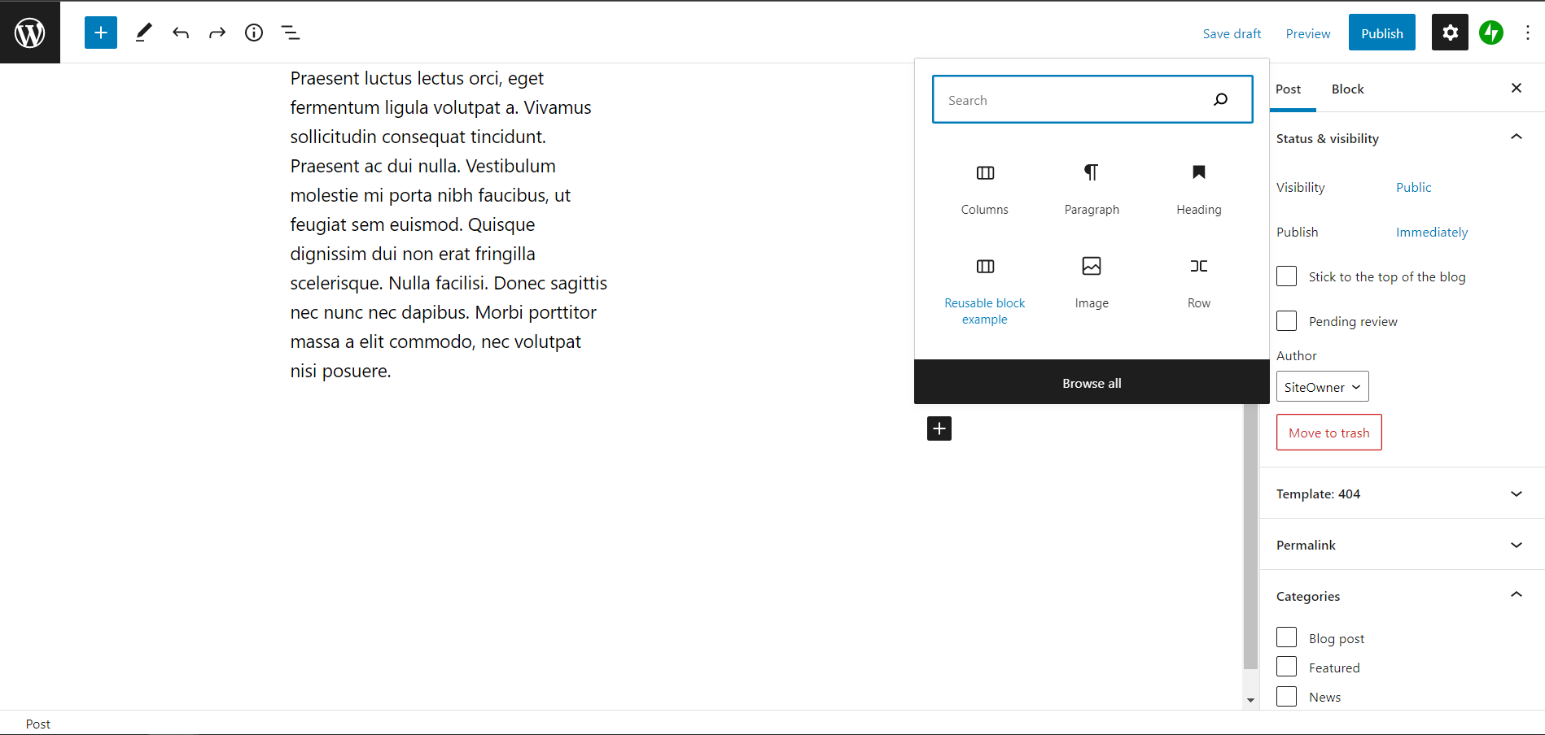The height and width of the screenshot is (735, 1545).
Task: Enable Stick to the top of the blog
Action: pos(1286,276)
